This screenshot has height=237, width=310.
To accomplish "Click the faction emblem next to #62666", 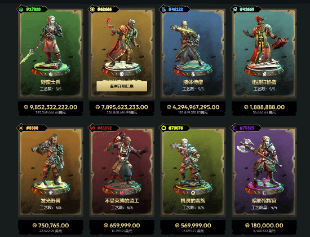I will pos(92,9).
